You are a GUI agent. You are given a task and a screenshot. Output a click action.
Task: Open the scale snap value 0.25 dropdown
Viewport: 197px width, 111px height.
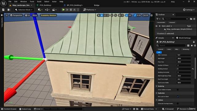[139, 15]
